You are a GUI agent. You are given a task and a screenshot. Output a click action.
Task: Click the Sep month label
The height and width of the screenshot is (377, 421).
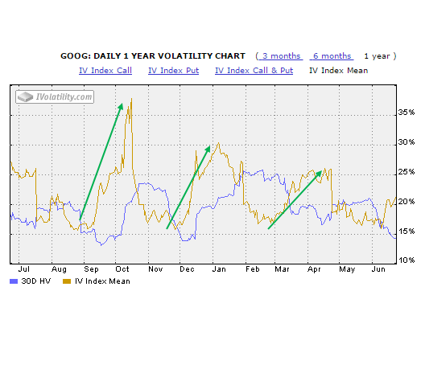[x=91, y=269]
